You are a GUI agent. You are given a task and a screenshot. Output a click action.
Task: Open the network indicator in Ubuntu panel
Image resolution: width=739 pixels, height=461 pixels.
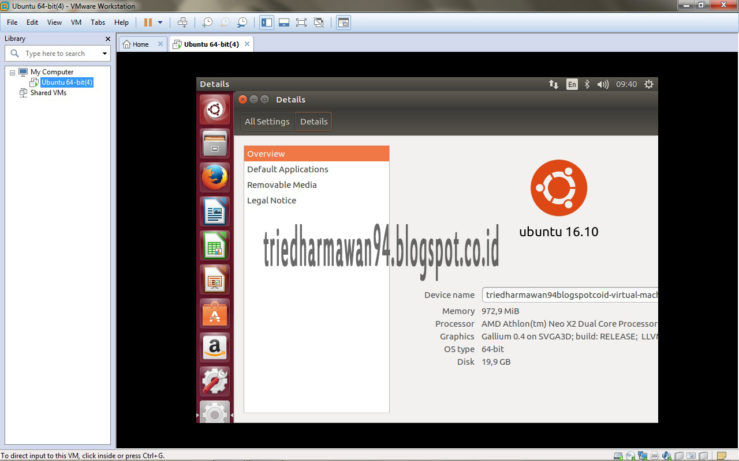[553, 84]
